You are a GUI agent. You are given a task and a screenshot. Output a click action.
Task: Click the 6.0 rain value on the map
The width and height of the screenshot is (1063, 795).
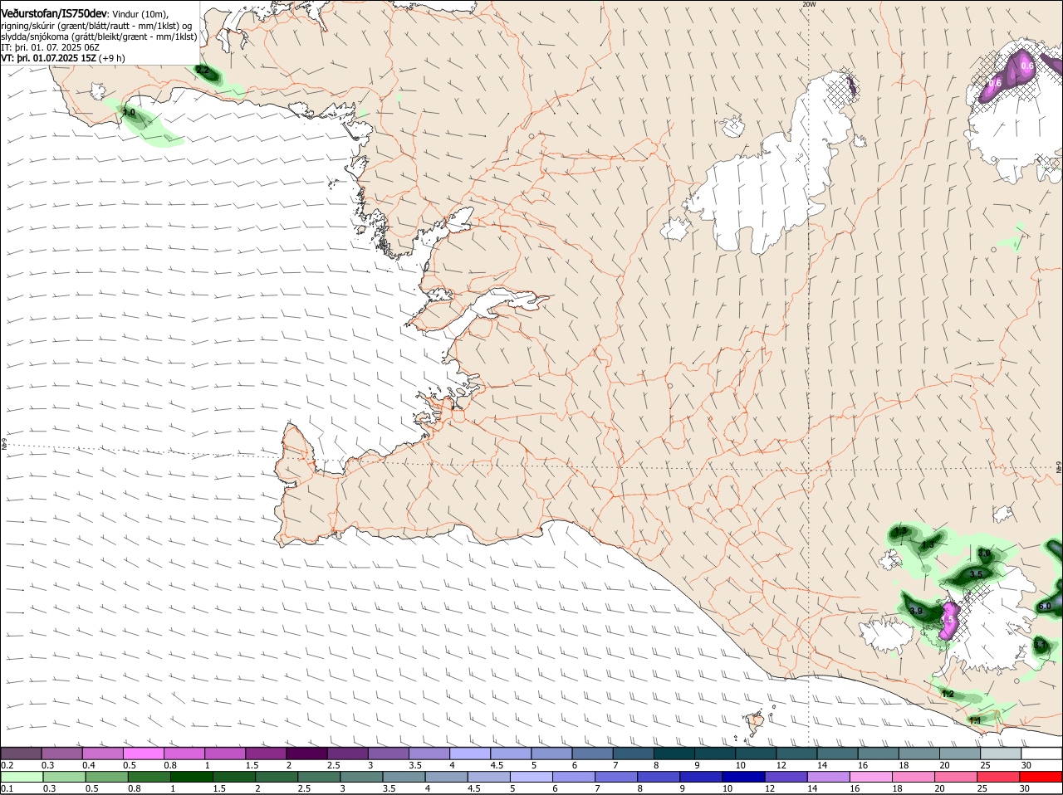[1045, 607]
